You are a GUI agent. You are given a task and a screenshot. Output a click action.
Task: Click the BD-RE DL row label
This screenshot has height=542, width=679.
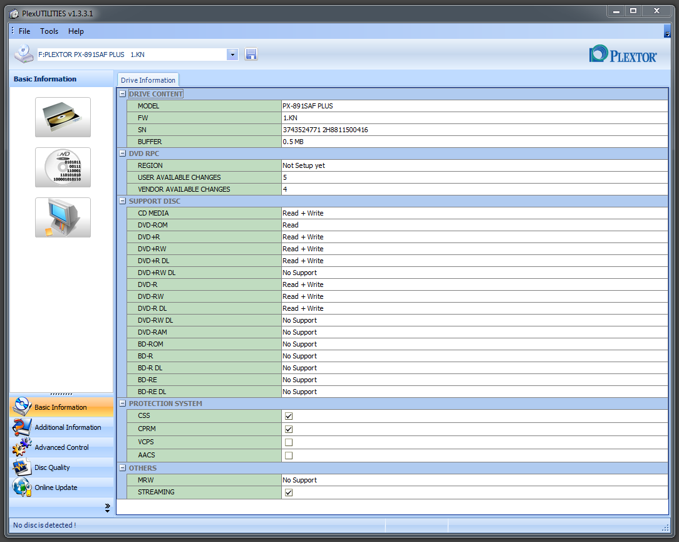[152, 392]
